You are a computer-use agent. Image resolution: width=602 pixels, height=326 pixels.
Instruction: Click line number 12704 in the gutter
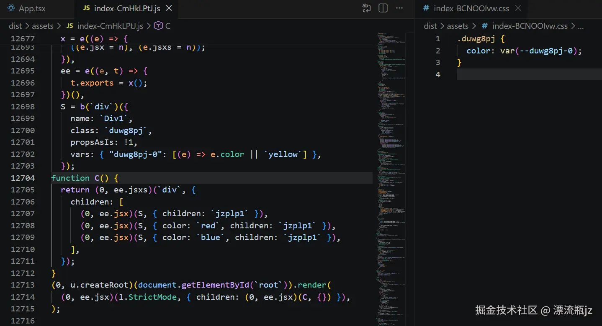[23, 178]
